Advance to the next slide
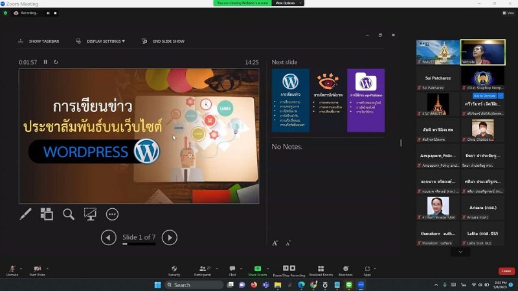 point(170,237)
